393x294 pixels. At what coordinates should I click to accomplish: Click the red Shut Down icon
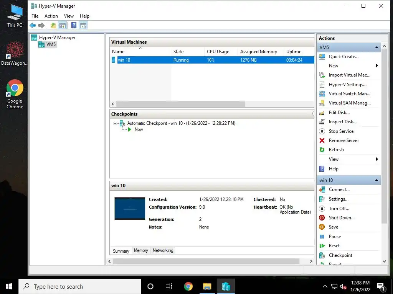click(x=322, y=218)
